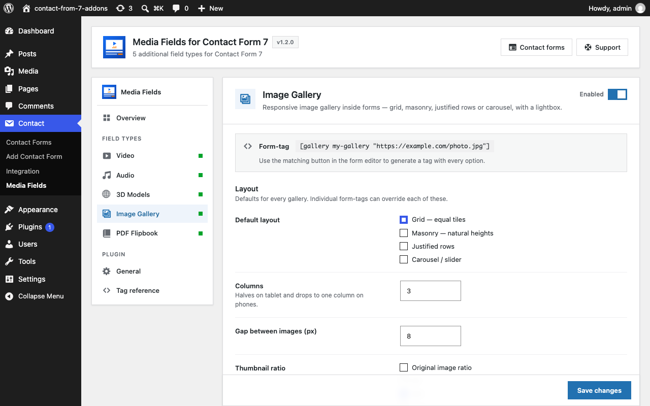Collapse the admin menu with the arrow icon
650x406 pixels.
click(x=9, y=296)
